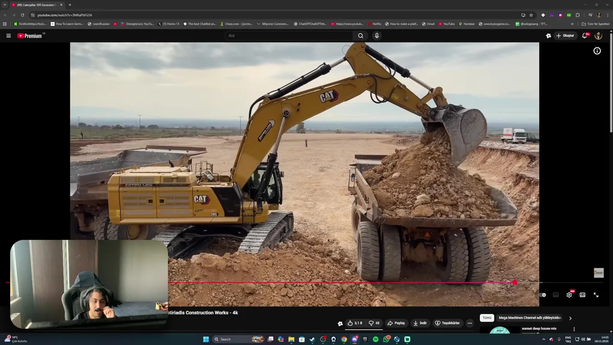Expand the hidden bookmarks overflow chevron
Image resolution: width=613 pixels, height=345 pixels.
point(572,24)
